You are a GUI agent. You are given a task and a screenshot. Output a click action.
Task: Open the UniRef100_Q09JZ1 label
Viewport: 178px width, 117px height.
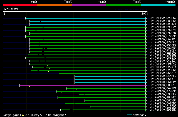pos(163,24)
